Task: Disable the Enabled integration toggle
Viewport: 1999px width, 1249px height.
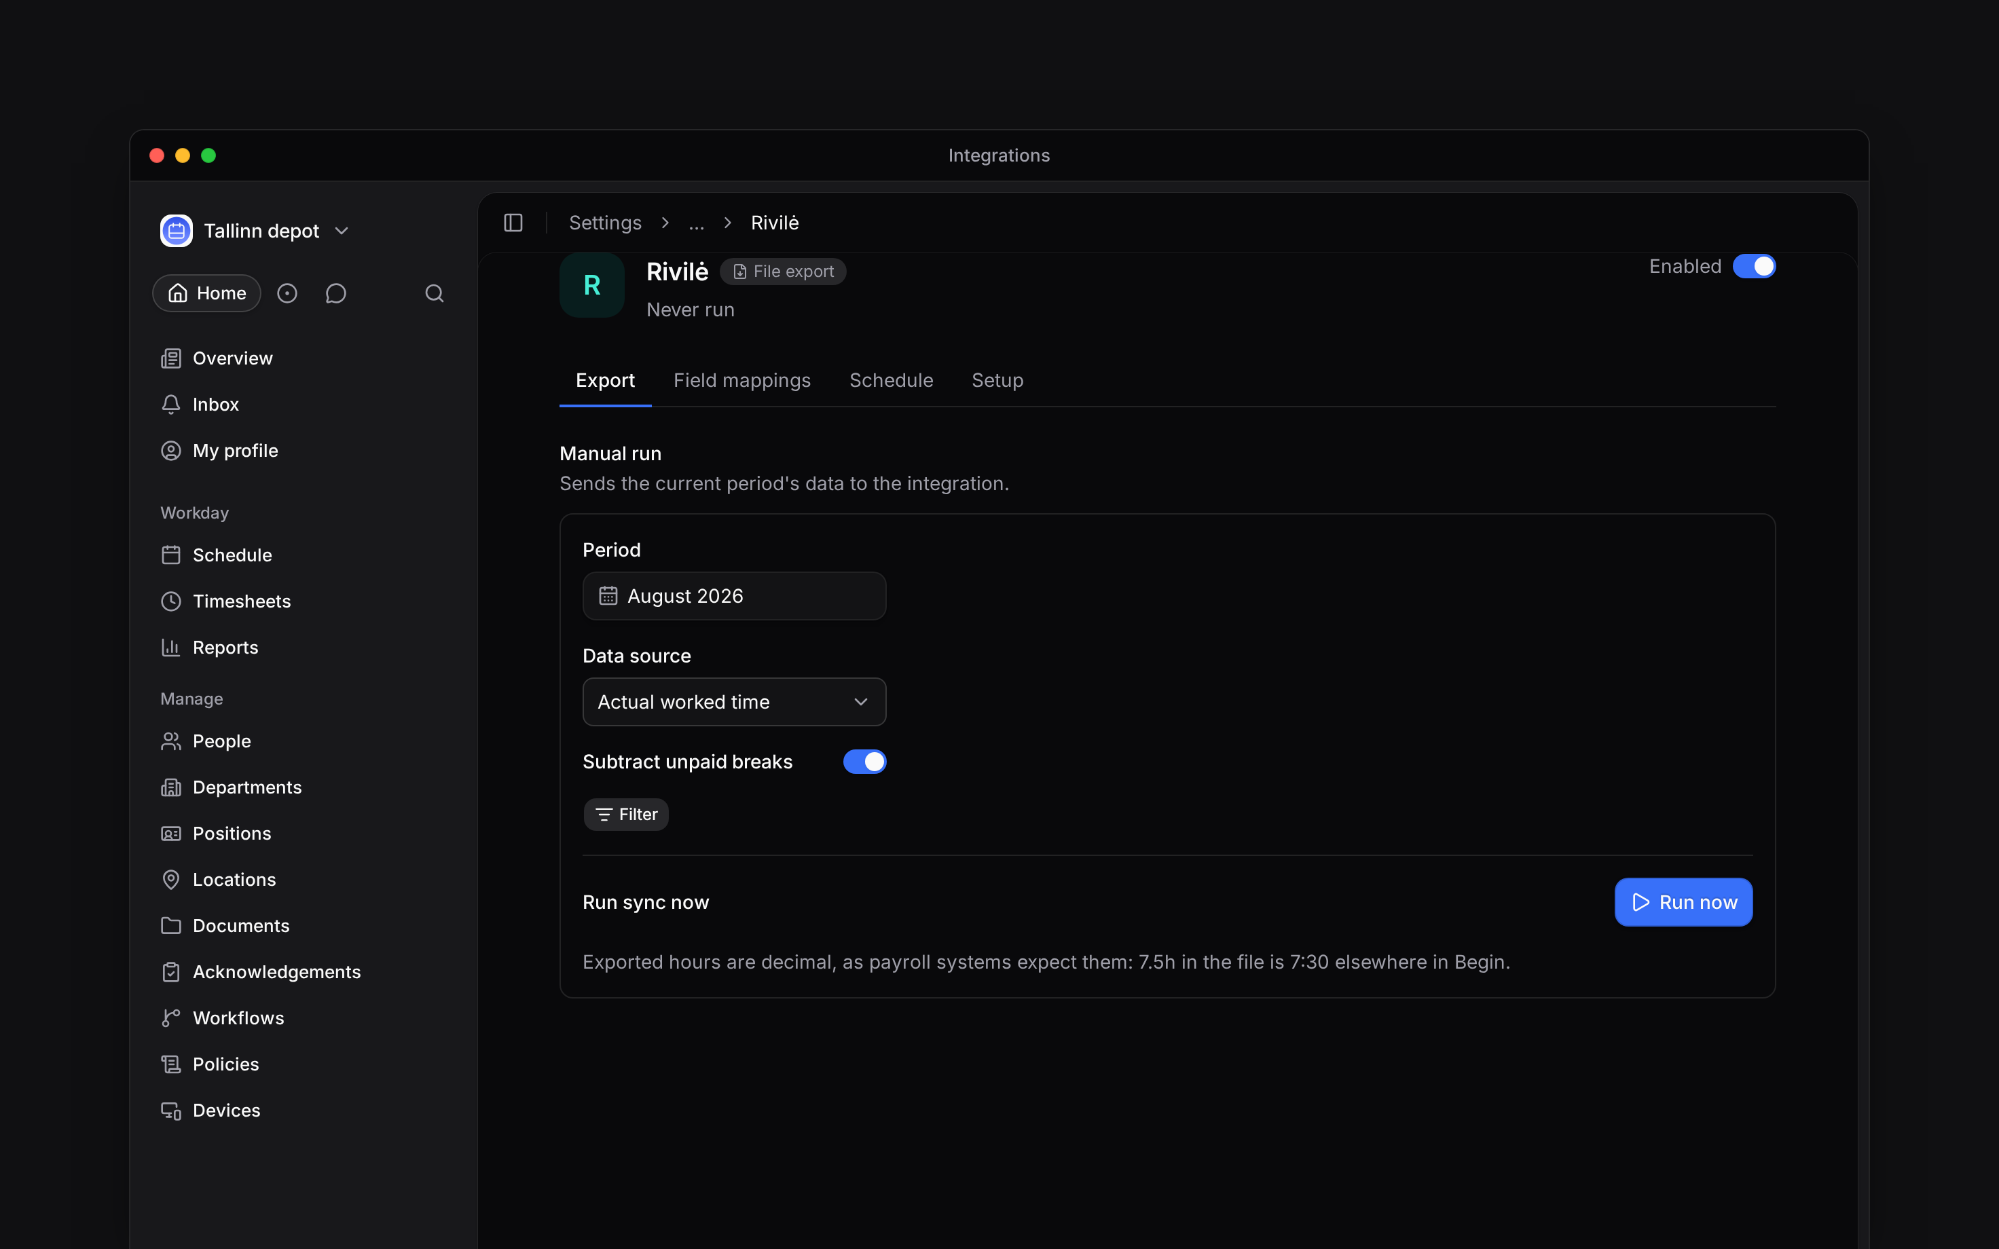Action: tap(1754, 267)
